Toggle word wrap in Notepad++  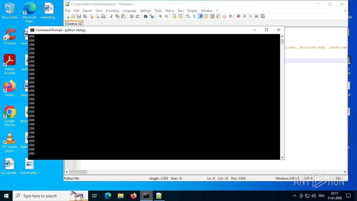[x=188, y=16]
